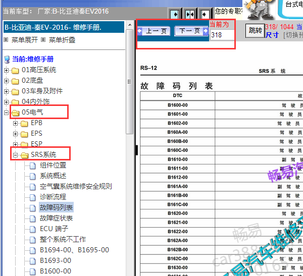Image resolution: width=303 pixels, height=276 pixels.
Task: Go to previous page with 上一页
Action: pos(154,31)
